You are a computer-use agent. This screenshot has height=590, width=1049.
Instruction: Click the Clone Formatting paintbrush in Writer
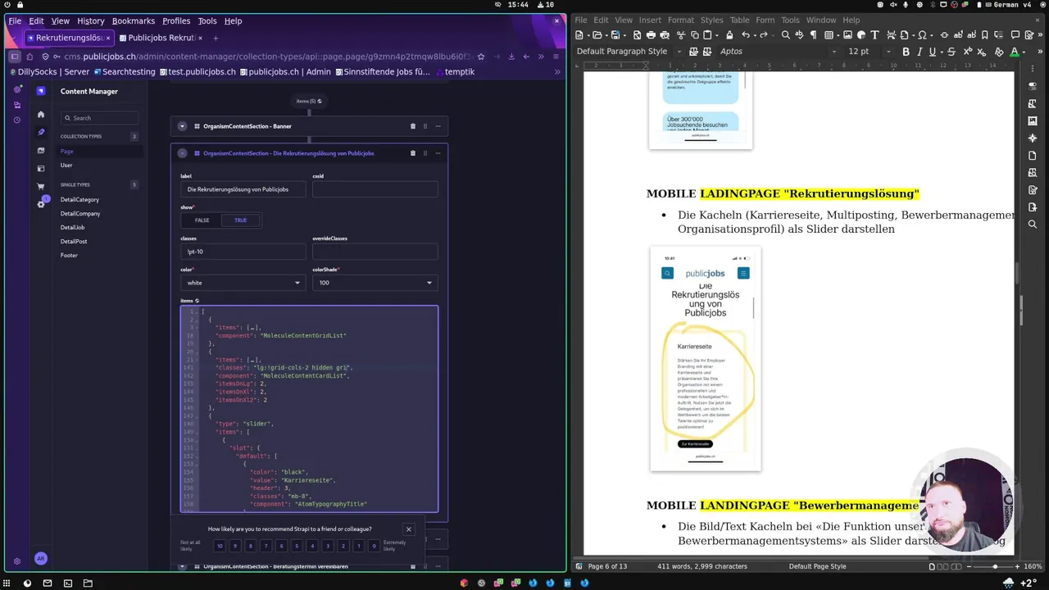[x=729, y=35]
